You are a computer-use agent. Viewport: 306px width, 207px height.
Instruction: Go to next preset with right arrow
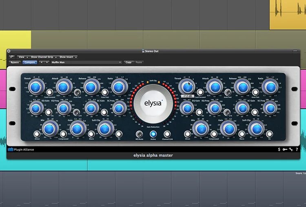[x=47, y=62]
